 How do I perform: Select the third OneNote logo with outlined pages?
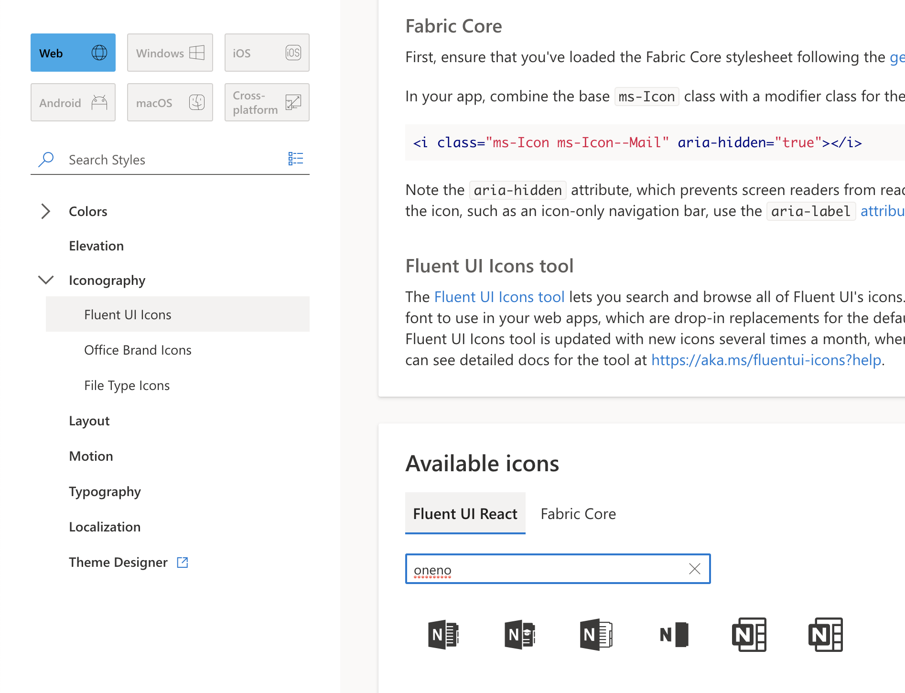(596, 635)
